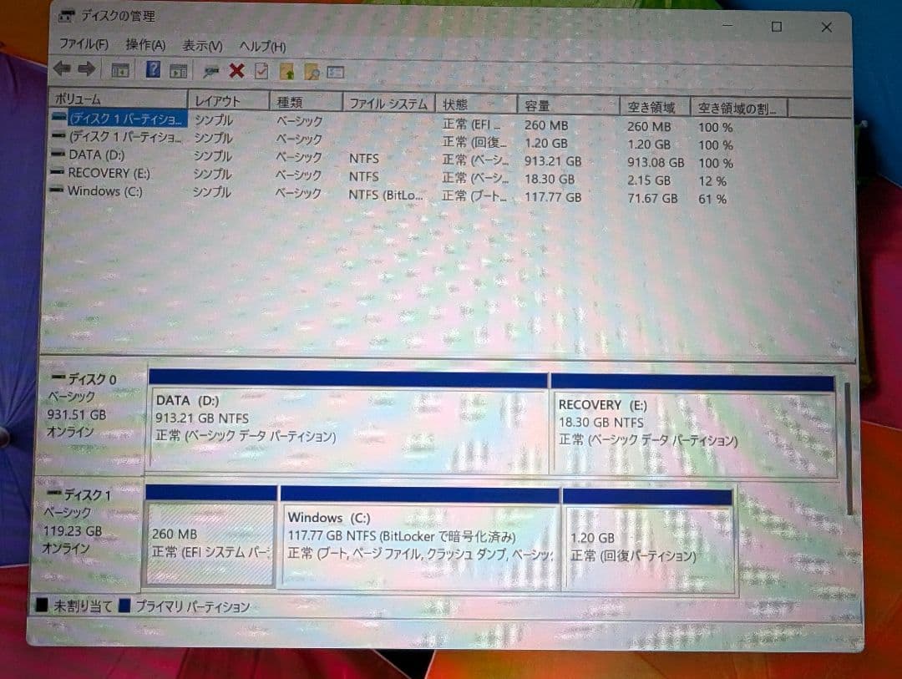Click the Back navigation arrow icon

click(63, 70)
